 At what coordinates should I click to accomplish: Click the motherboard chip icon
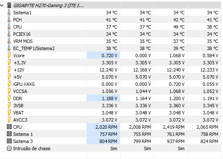pyautogui.click(x=9, y=5)
